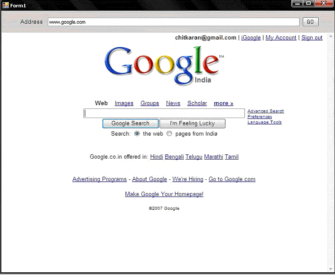Click Make Google Your Homepage link
The image size is (335, 275).
(164, 194)
